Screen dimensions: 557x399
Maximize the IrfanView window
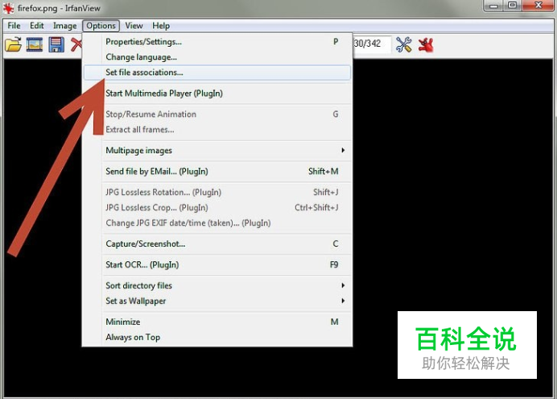point(513,6)
